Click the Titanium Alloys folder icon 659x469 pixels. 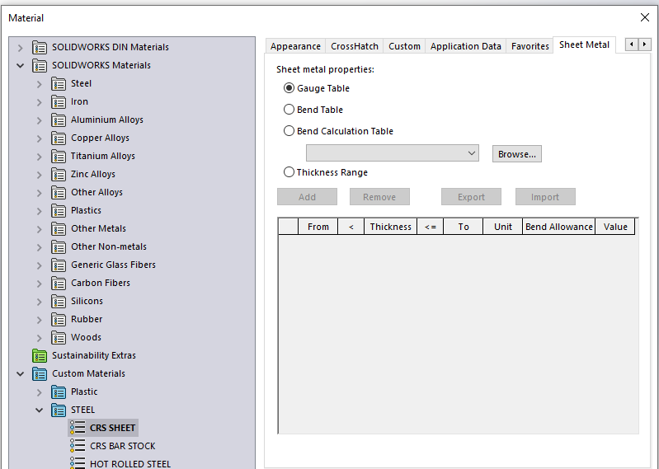(59, 156)
